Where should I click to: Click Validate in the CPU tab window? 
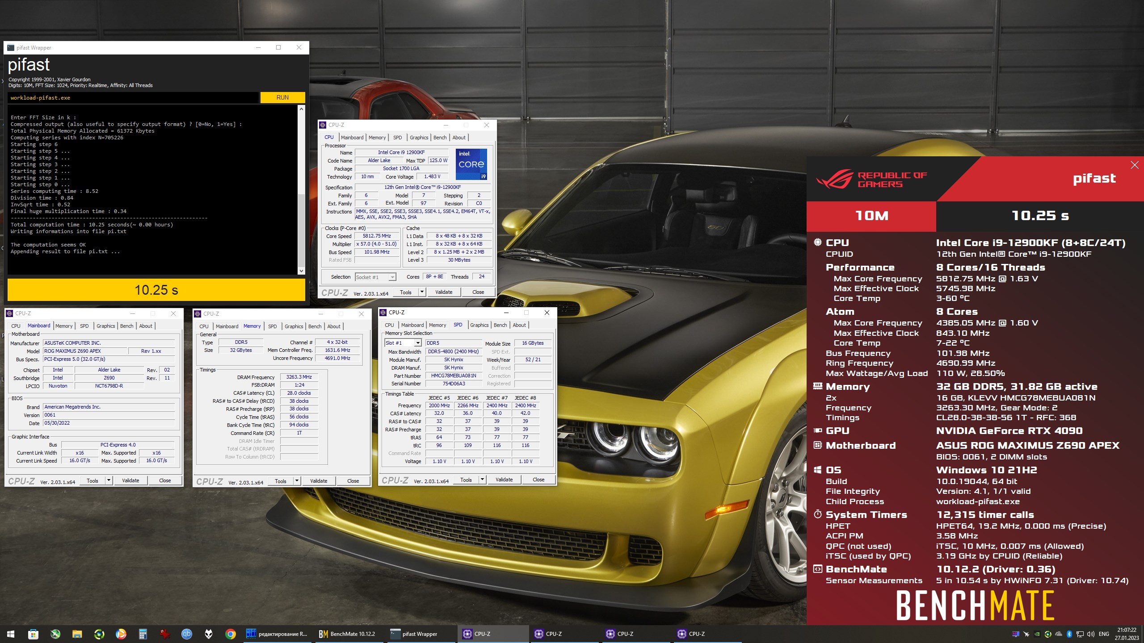point(444,292)
